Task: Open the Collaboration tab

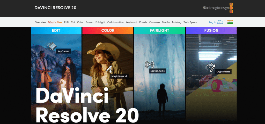Action: (115, 22)
